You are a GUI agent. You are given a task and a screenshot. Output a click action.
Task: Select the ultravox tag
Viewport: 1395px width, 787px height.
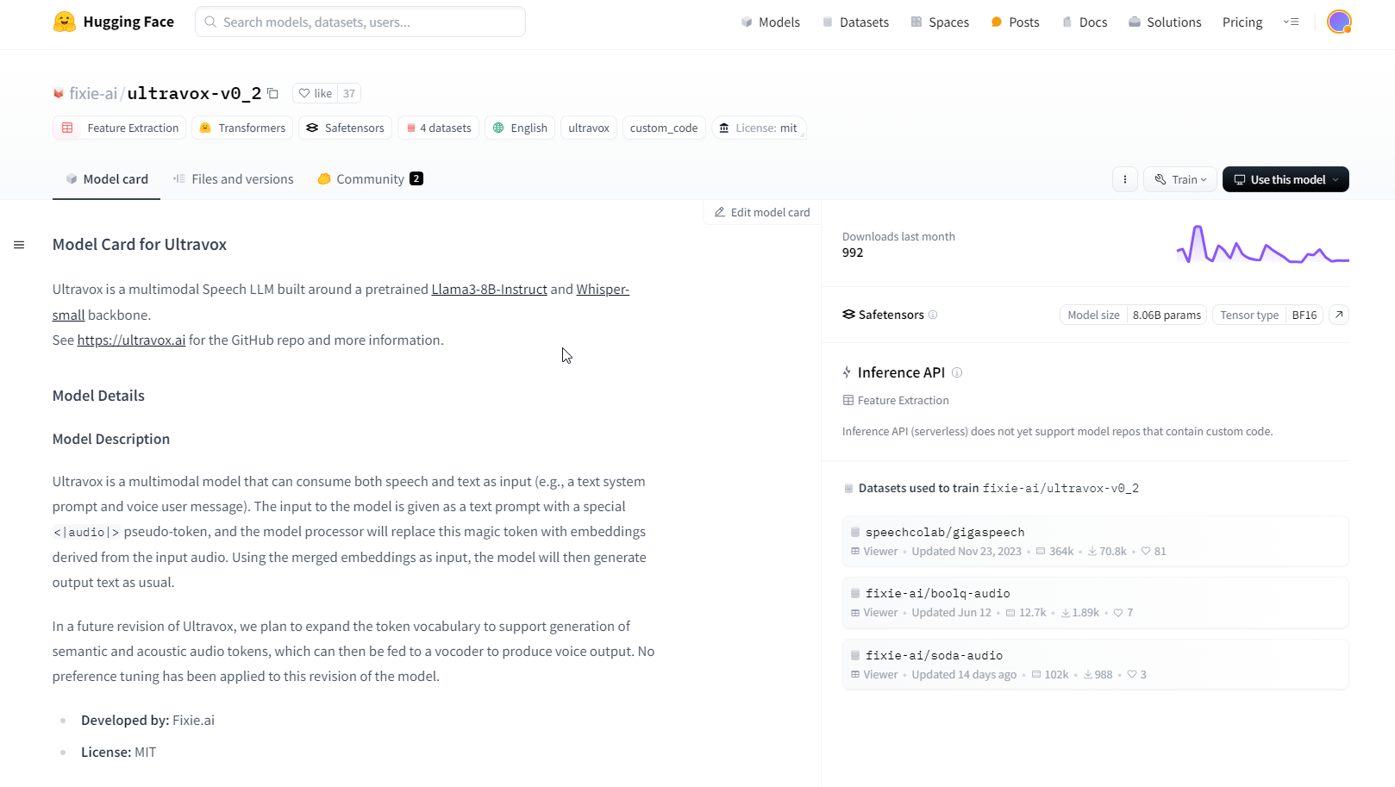click(x=589, y=128)
